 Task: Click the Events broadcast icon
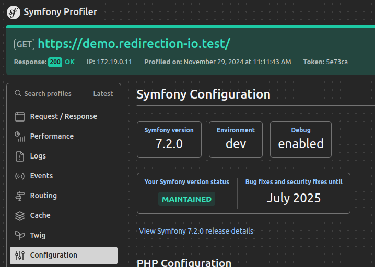pyautogui.click(x=20, y=176)
